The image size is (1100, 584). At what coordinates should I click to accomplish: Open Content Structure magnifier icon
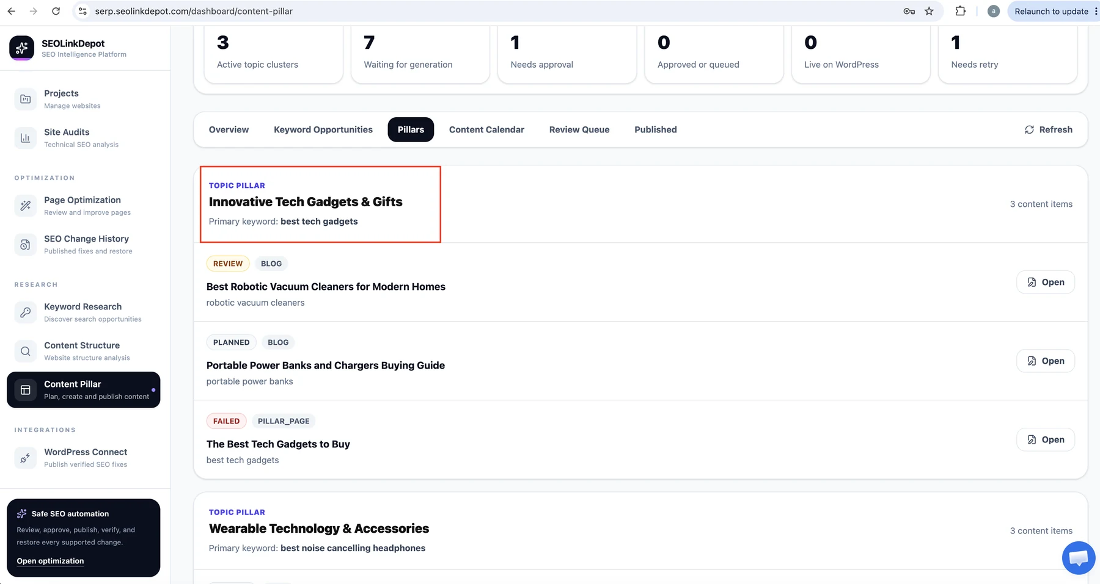click(x=25, y=351)
